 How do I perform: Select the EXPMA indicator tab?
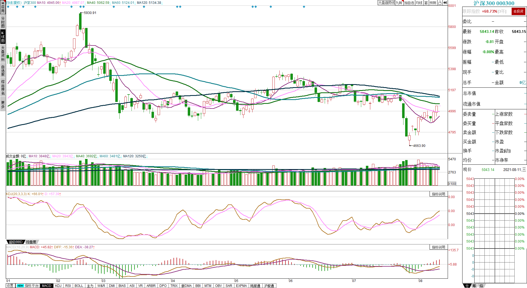(x=242, y=286)
